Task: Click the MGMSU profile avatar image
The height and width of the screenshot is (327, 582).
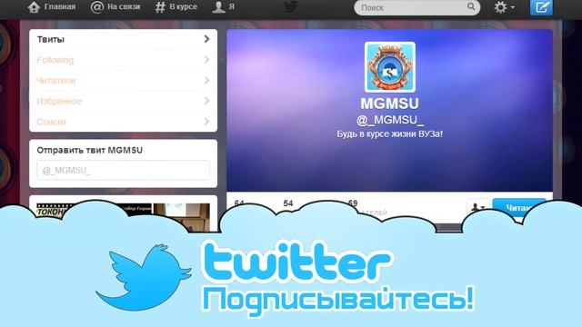Action: point(390,67)
